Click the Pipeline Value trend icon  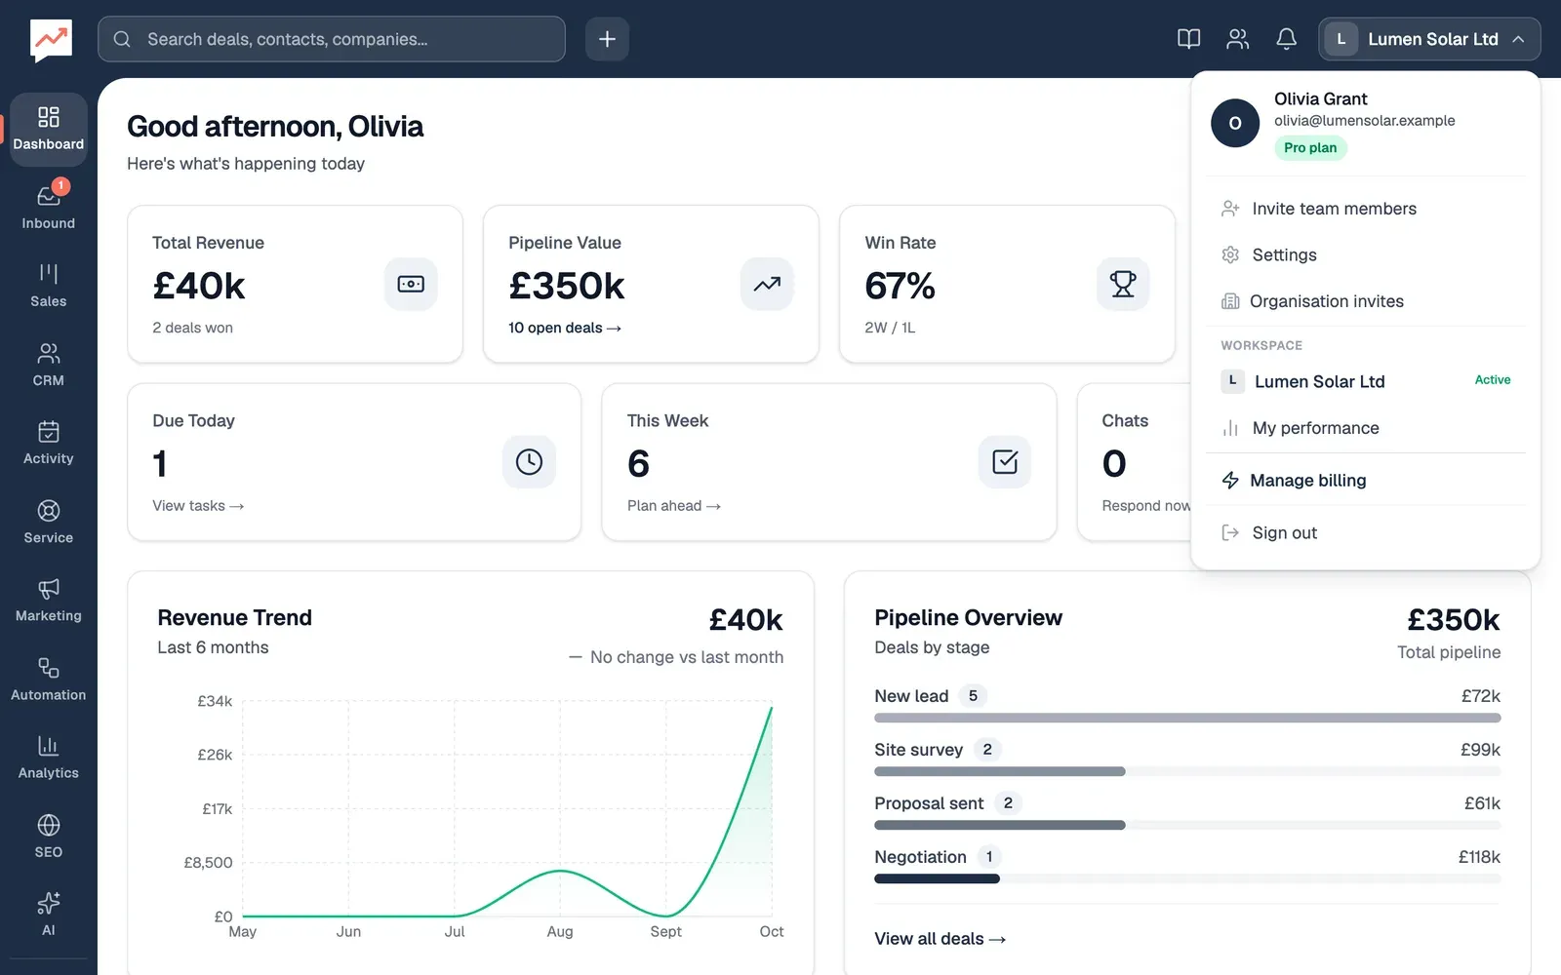tap(767, 284)
